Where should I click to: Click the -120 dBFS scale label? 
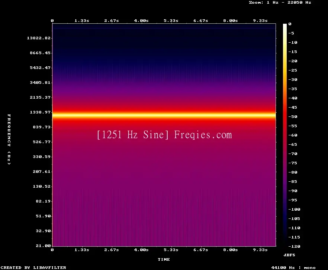point(294,246)
